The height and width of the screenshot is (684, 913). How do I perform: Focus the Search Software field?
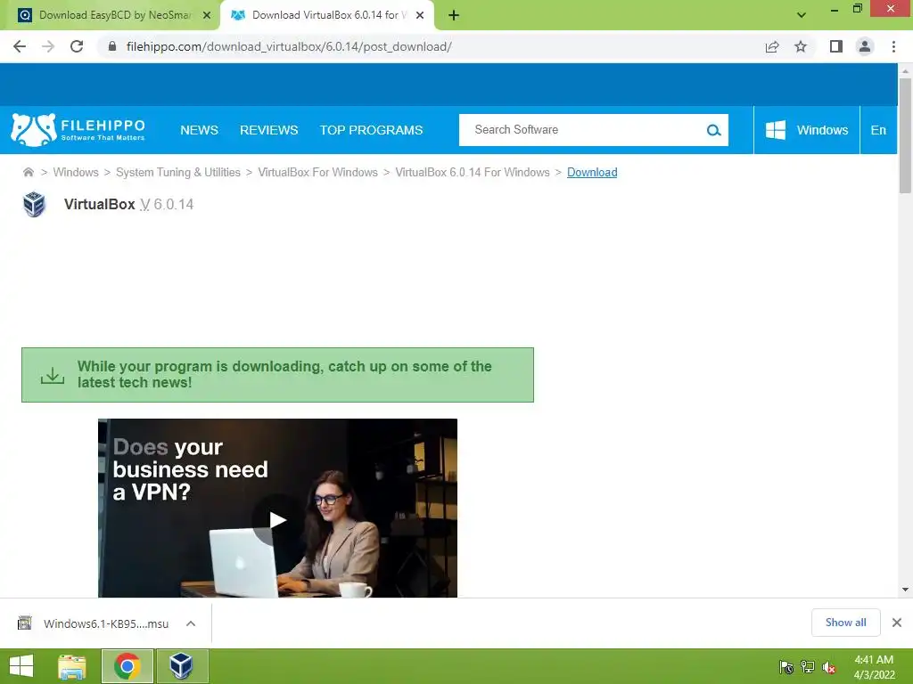tap(582, 130)
